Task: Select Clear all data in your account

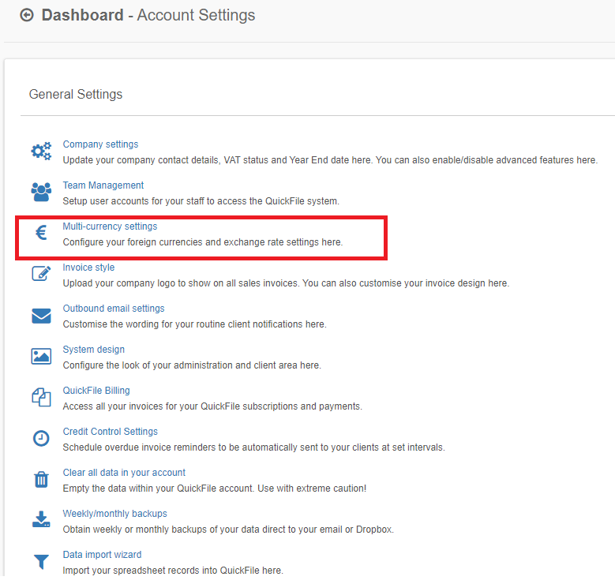Action: 124,473
